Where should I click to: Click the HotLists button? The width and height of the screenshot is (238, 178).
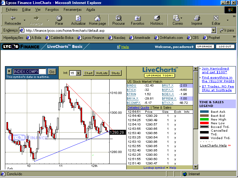[x=102, y=73]
